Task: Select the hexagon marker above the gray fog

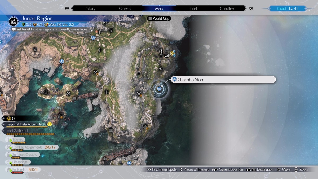Action: (x=100, y=50)
